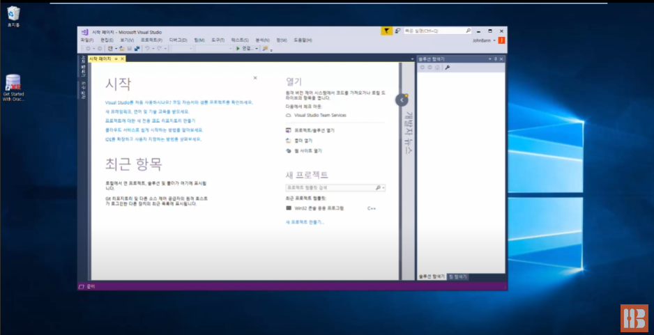
Task: Click the save all toolbar icon
Action: click(x=137, y=48)
